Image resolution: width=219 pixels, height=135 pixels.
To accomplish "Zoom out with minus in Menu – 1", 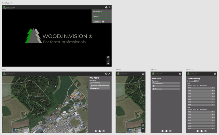I will pos(143,131).
